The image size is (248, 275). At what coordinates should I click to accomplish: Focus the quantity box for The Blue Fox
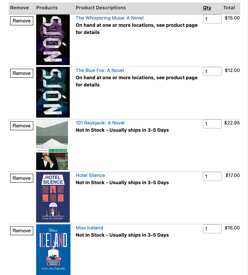(x=212, y=71)
